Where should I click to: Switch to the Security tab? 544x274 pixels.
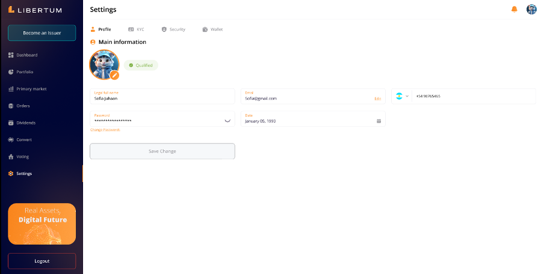(x=173, y=29)
